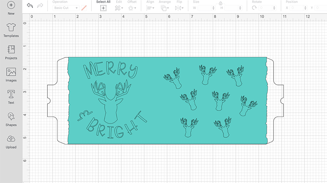Open the Flip menu
The height and width of the screenshot is (183, 327).
(x=179, y=8)
